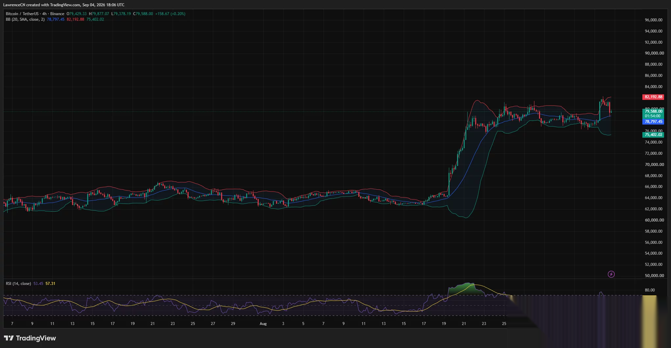671x348 pixels.
Task: Click the 58,000.00 price axis label
Action: [654, 231]
